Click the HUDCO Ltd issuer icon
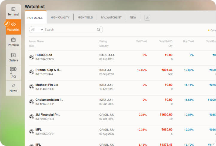Image resolution: width=216 pixels, height=146 pixels. pyautogui.click(x=31, y=57)
